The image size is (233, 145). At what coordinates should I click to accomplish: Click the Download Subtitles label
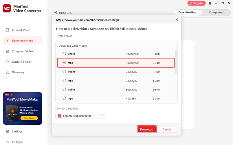click(x=67, y=108)
